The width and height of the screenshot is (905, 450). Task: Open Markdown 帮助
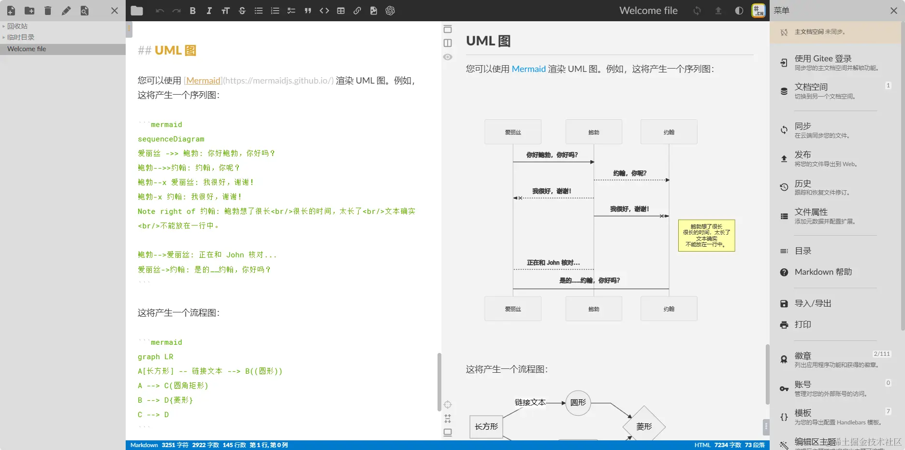pyautogui.click(x=835, y=272)
